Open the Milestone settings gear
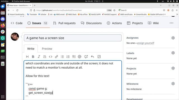The height and width of the screenshot is (100, 179). click(x=173, y=84)
